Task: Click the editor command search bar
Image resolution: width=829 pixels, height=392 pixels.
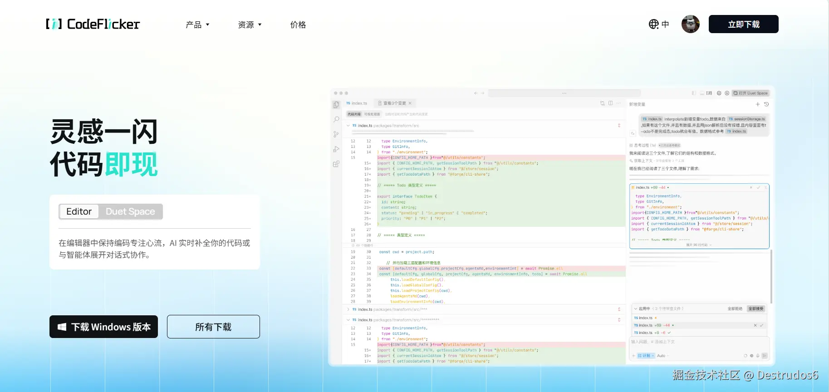Action: [x=564, y=93]
